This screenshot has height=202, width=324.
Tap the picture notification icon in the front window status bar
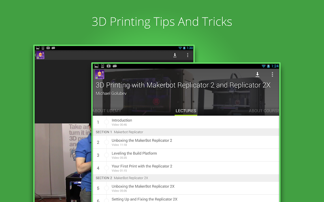click(96, 66)
